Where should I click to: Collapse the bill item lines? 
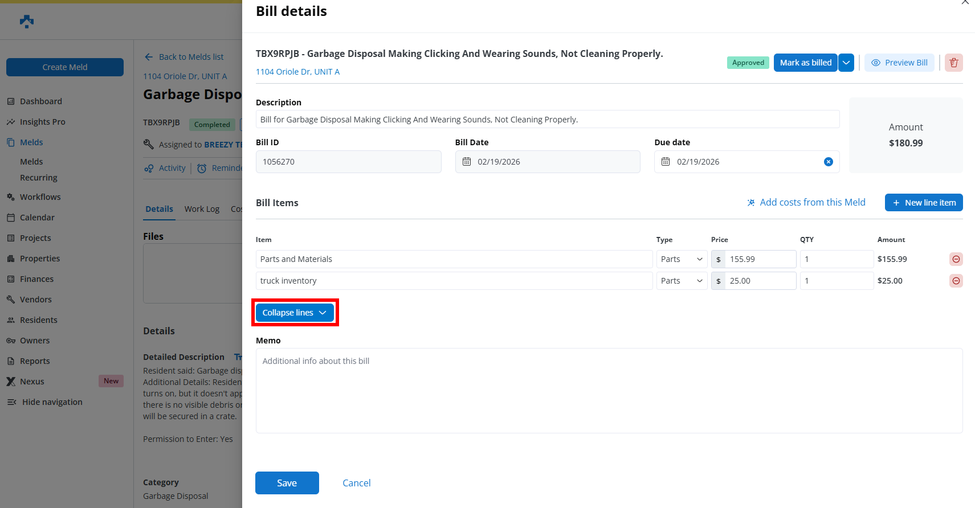pyautogui.click(x=294, y=313)
